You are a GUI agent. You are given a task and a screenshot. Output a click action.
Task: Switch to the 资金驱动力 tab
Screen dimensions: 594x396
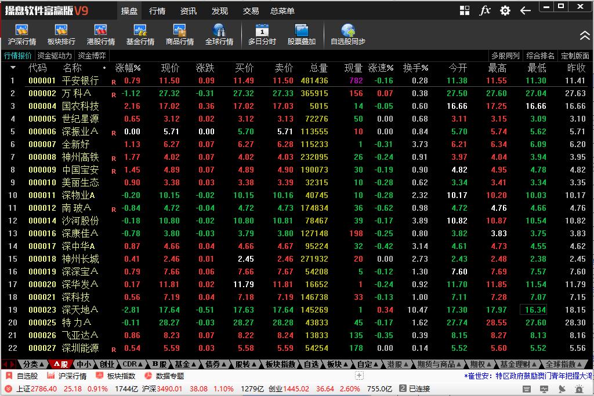point(55,56)
